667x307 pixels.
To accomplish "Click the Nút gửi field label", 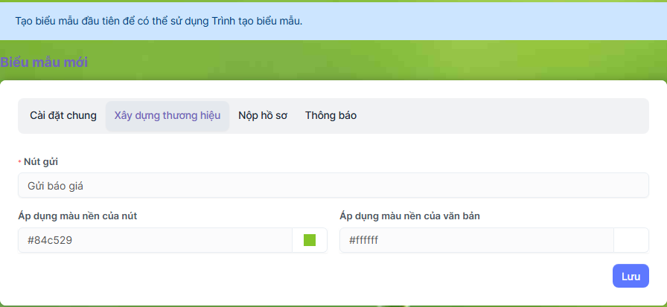I will pyautogui.click(x=42, y=161).
